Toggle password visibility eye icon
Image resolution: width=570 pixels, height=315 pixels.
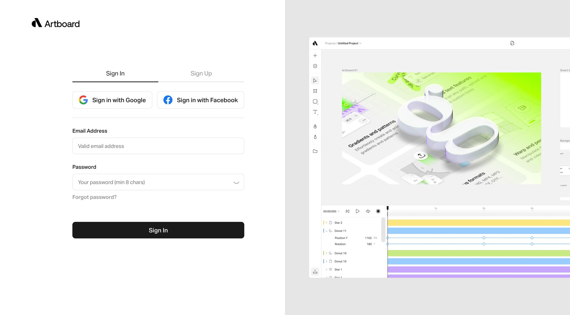point(236,182)
